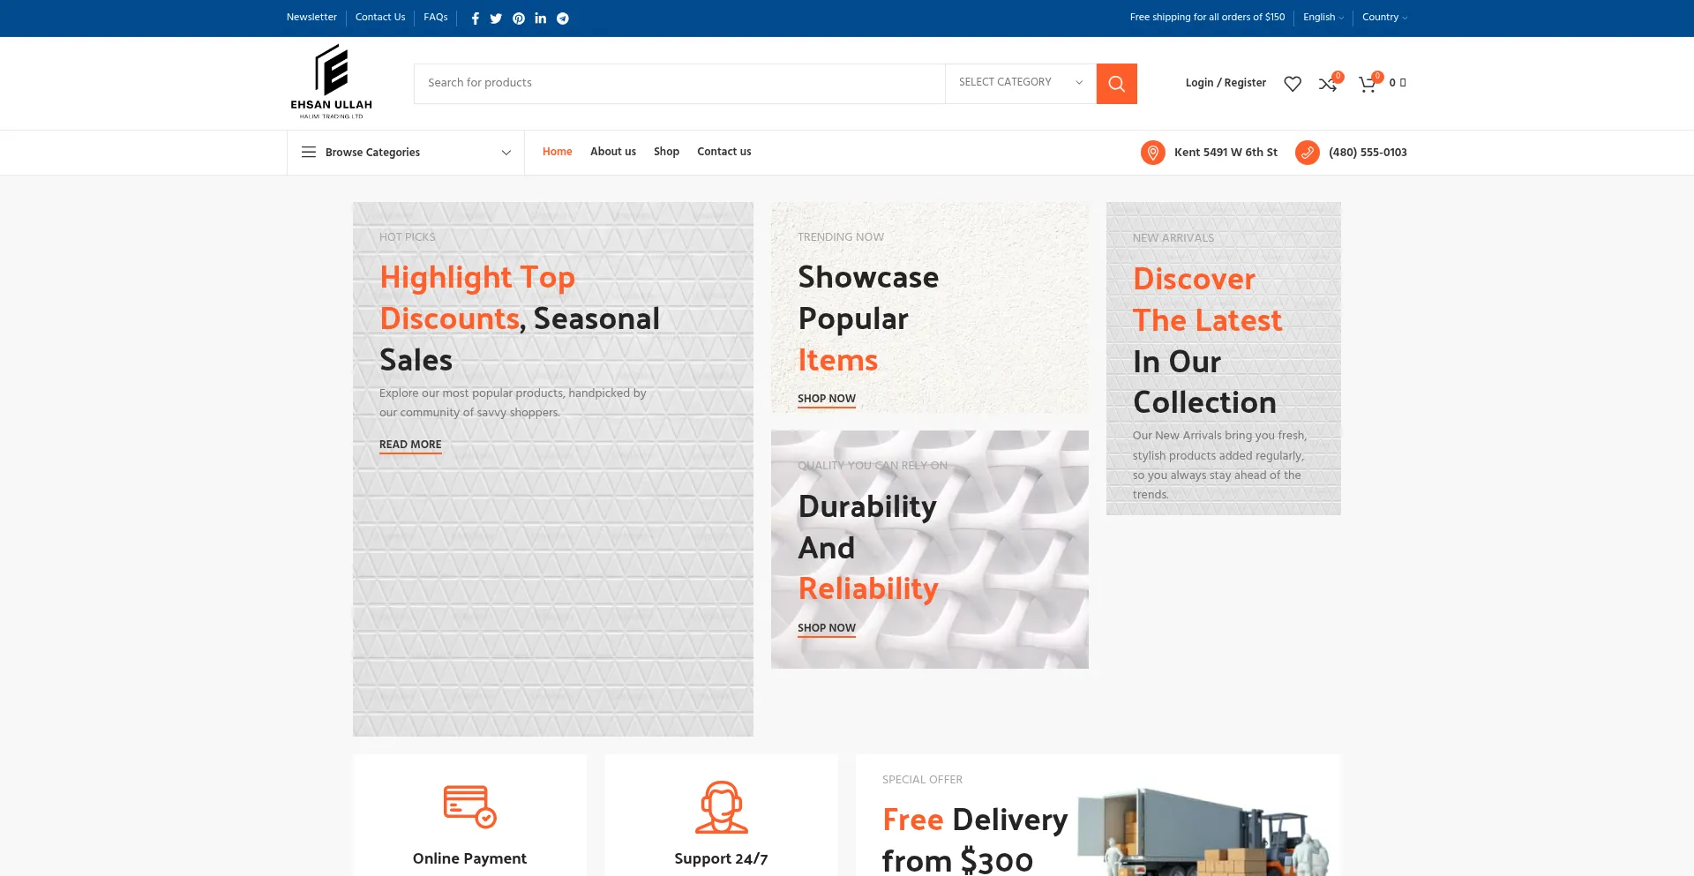Click the Ehsan Ullah logo
The width and height of the screenshot is (1694, 876).
(x=332, y=82)
